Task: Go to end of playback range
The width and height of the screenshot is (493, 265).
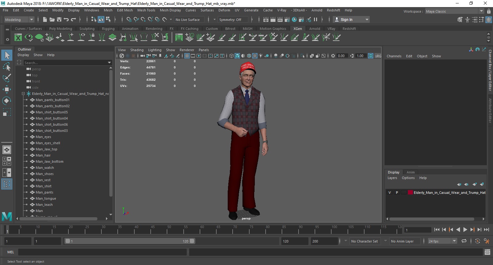Action: pyautogui.click(x=487, y=230)
